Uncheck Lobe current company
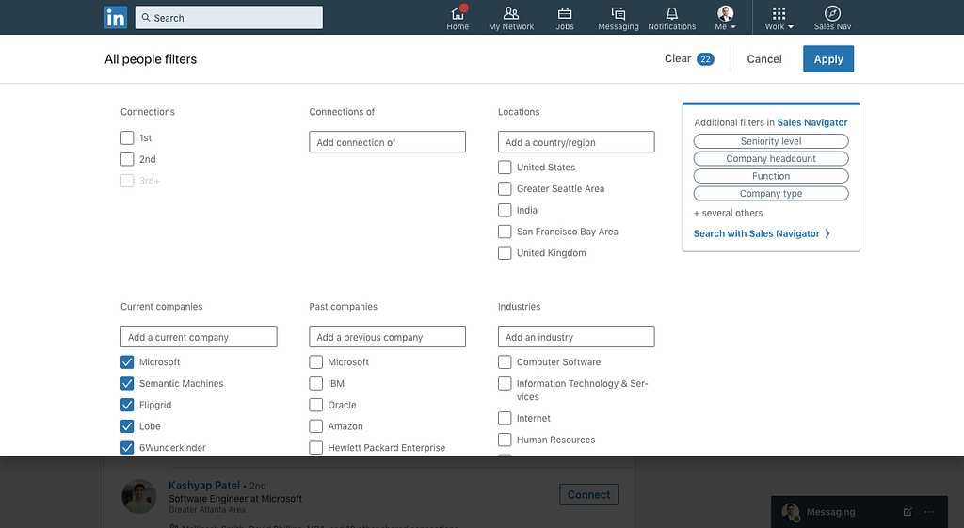 tap(127, 426)
